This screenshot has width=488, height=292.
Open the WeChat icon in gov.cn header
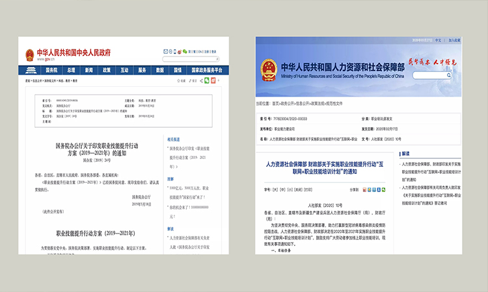[185, 51]
